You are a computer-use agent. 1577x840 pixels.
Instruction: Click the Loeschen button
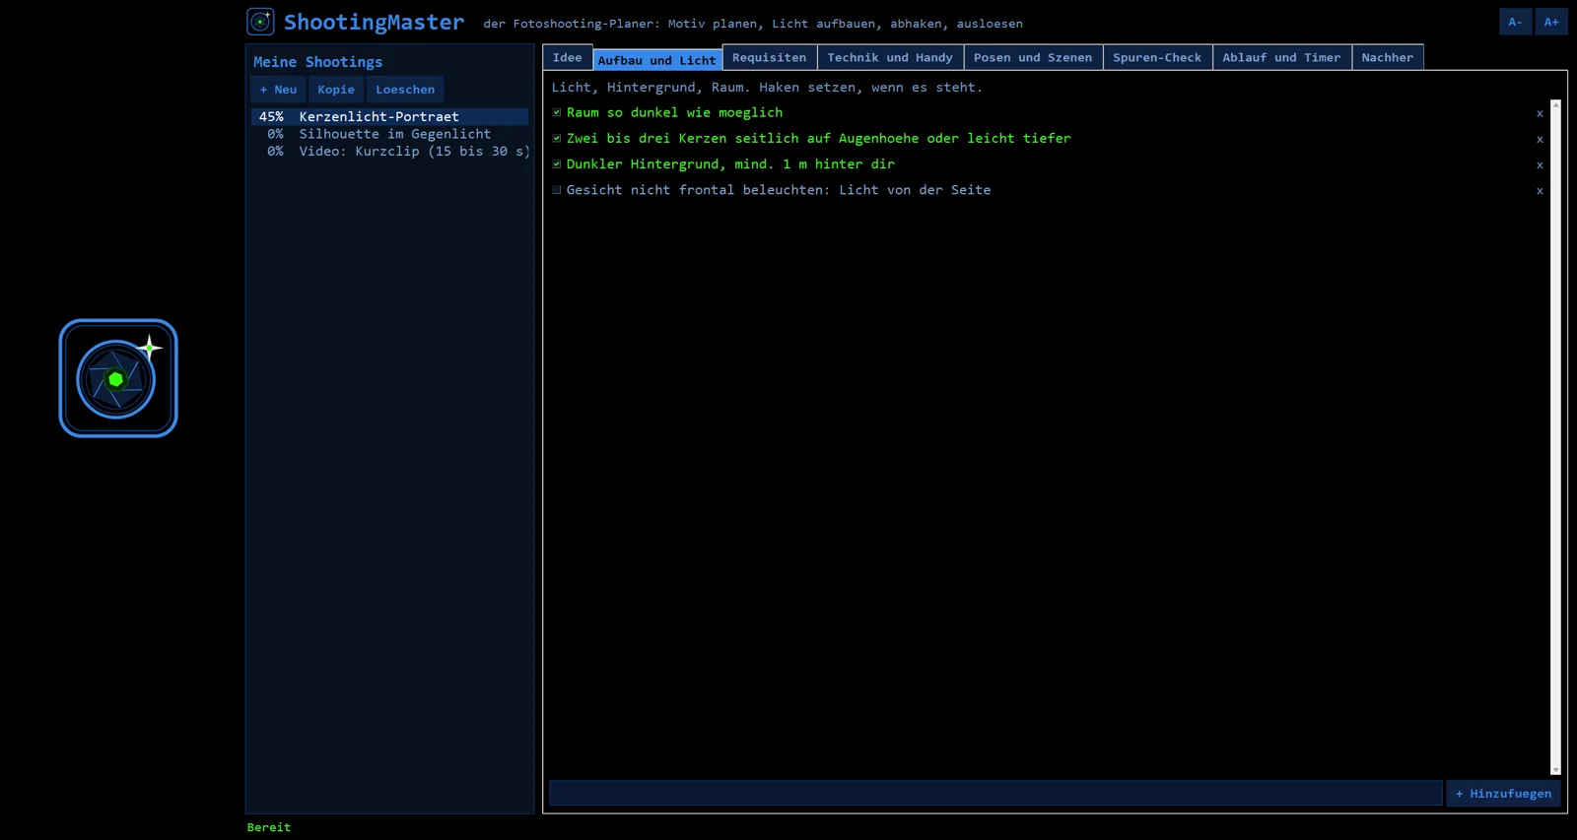pos(405,90)
